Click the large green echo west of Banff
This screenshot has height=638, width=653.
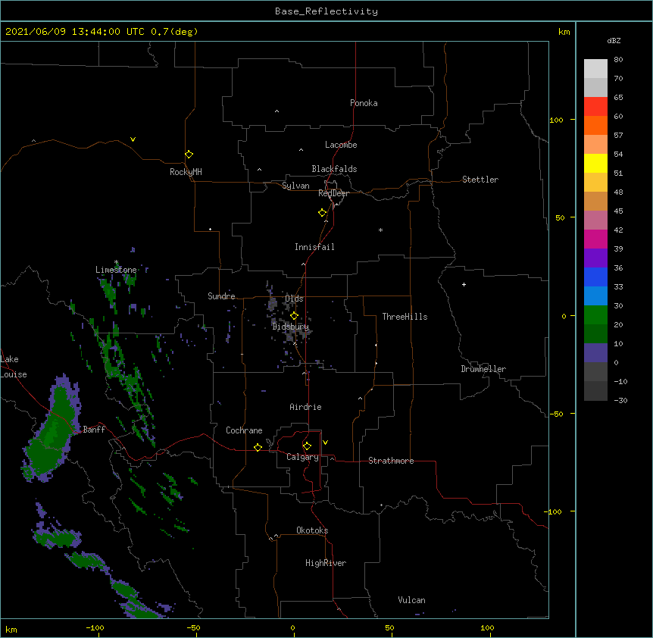[52, 431]
